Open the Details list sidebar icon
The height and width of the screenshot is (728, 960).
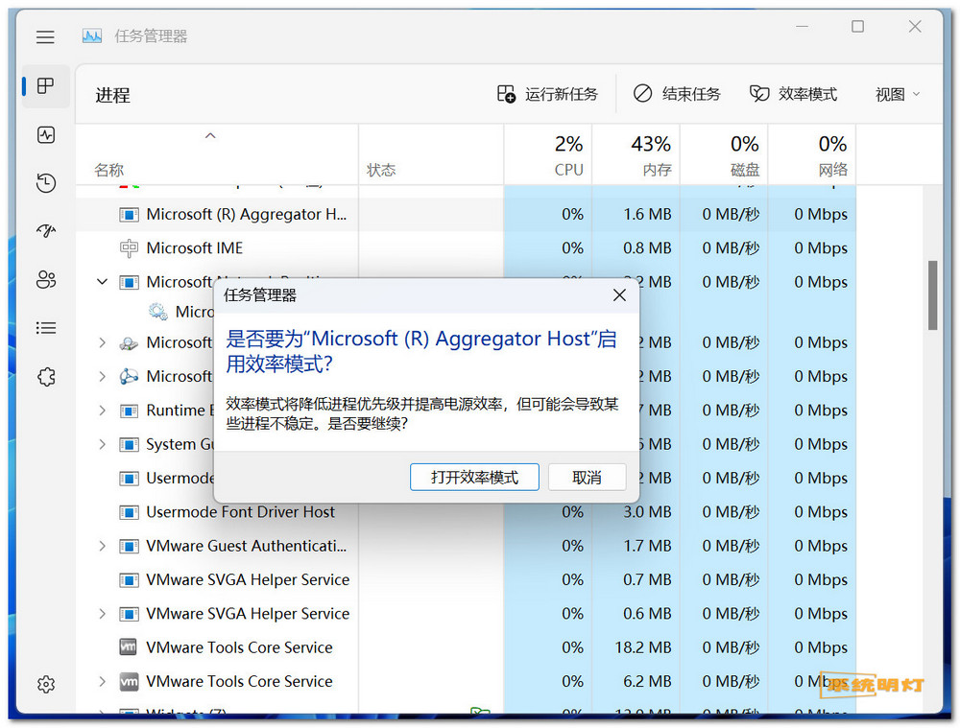click(x=46, y=328)
